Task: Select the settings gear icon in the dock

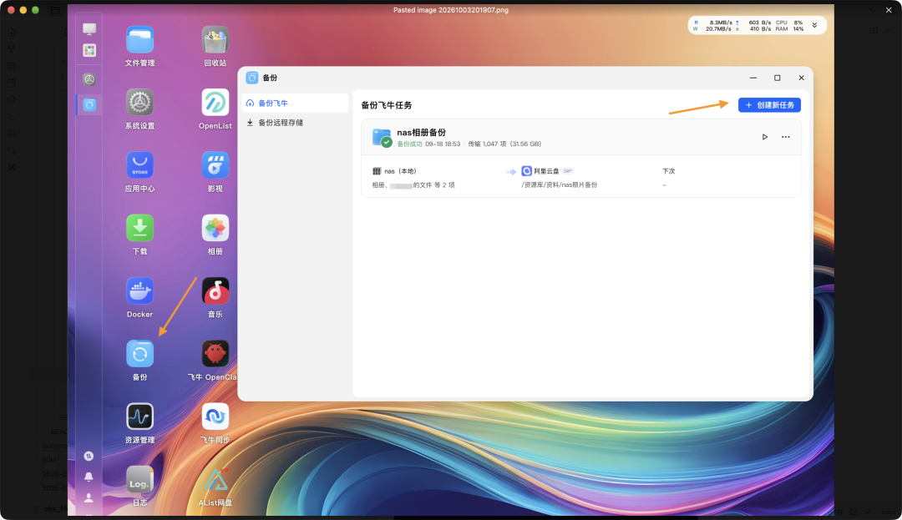Action: coord(89,79)
